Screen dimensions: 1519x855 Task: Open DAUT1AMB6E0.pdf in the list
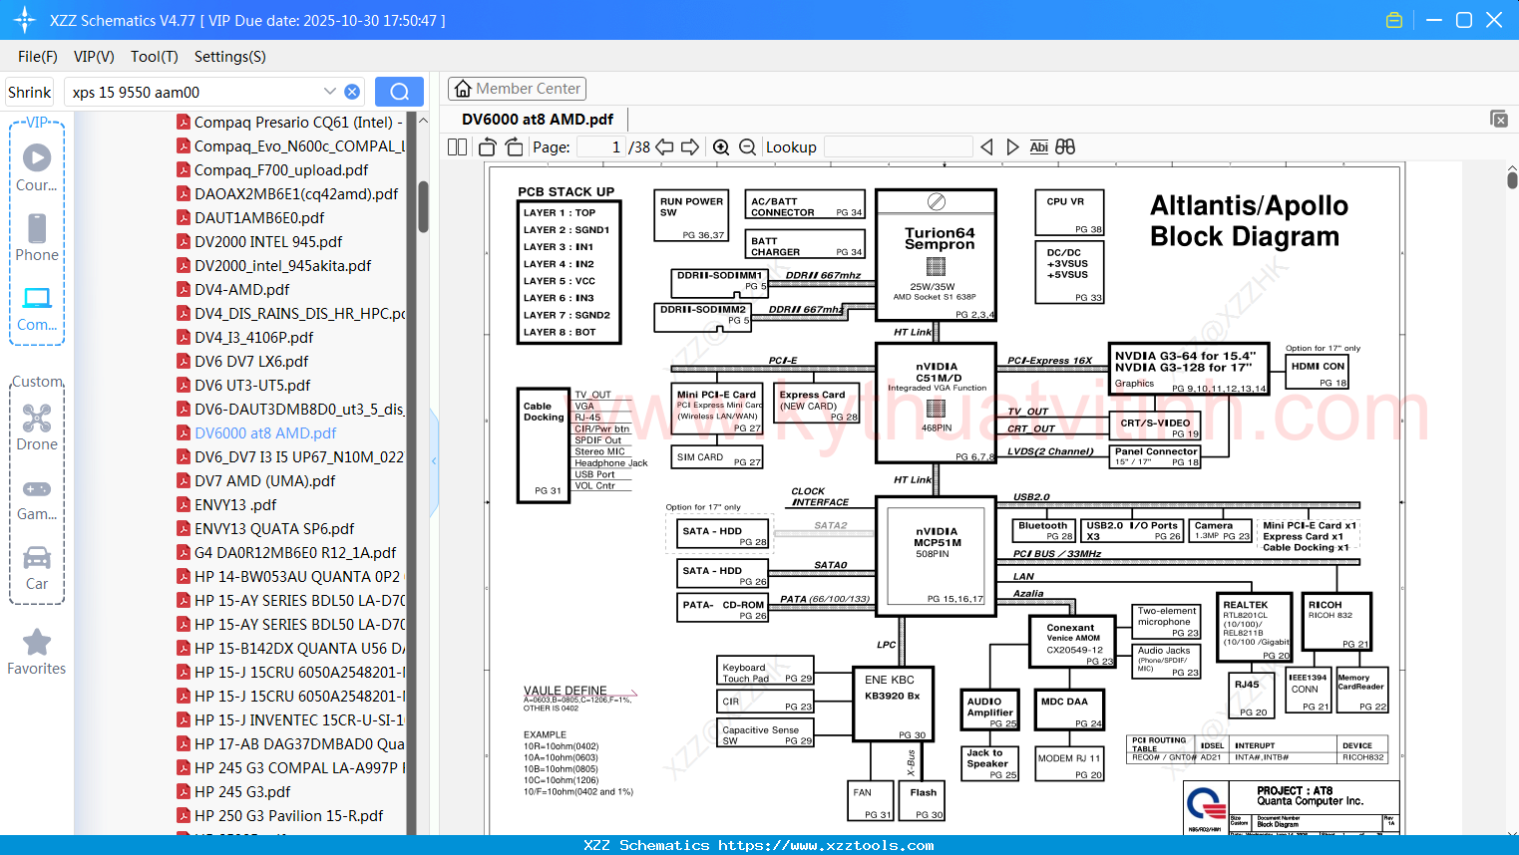251,218
